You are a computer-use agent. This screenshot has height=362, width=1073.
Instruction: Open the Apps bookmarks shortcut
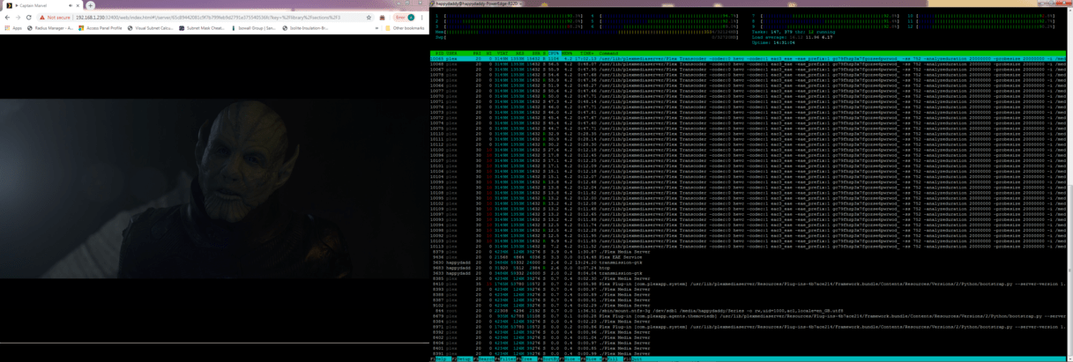pyautogui.click(x=13, y=28)
